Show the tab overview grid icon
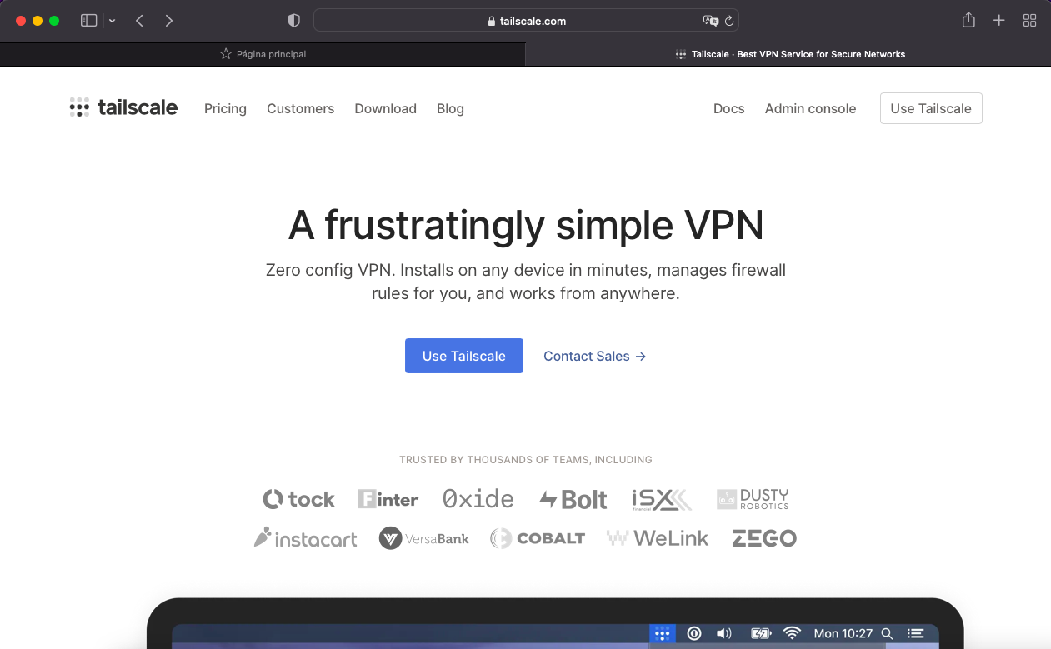 (1030, 21)
